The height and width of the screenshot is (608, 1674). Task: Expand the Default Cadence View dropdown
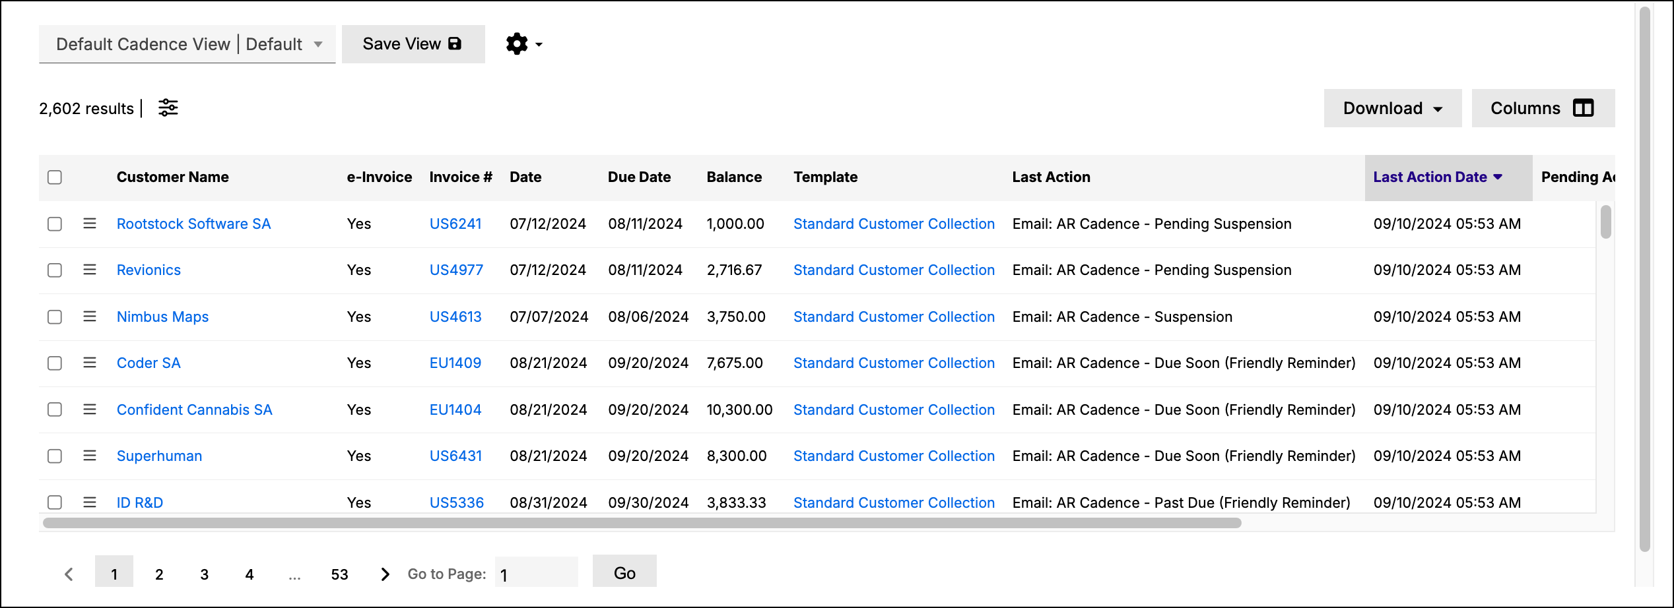[187, 44]
